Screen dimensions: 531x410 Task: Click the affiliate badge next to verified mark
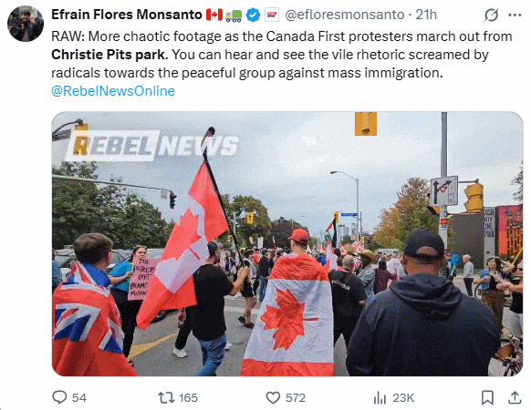(272, 15)
